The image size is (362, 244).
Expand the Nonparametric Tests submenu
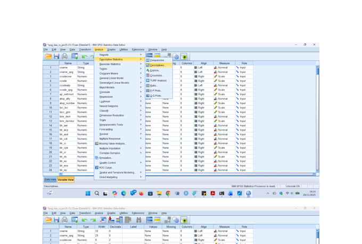tap(120, 124)
